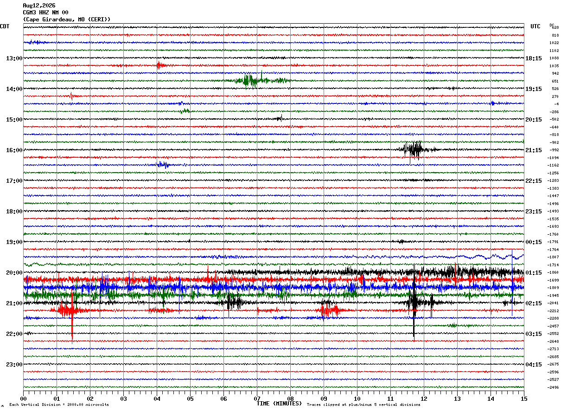Click the large black seismic event at 21:15 UTC

(x=413, y=150)
